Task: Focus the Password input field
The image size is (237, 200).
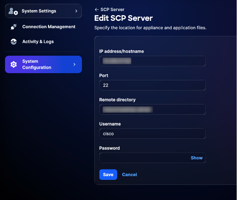Action: (x=152, y=158)
